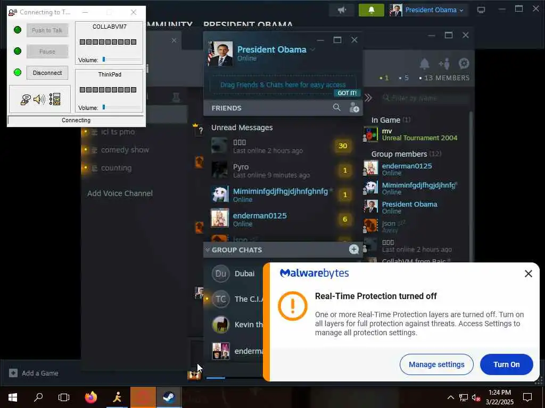
Task: Click the AIM running man taskbar icon
Action: tap(117, 397)
